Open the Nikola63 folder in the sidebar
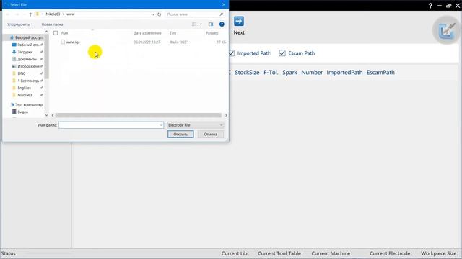 coord(22,95)
